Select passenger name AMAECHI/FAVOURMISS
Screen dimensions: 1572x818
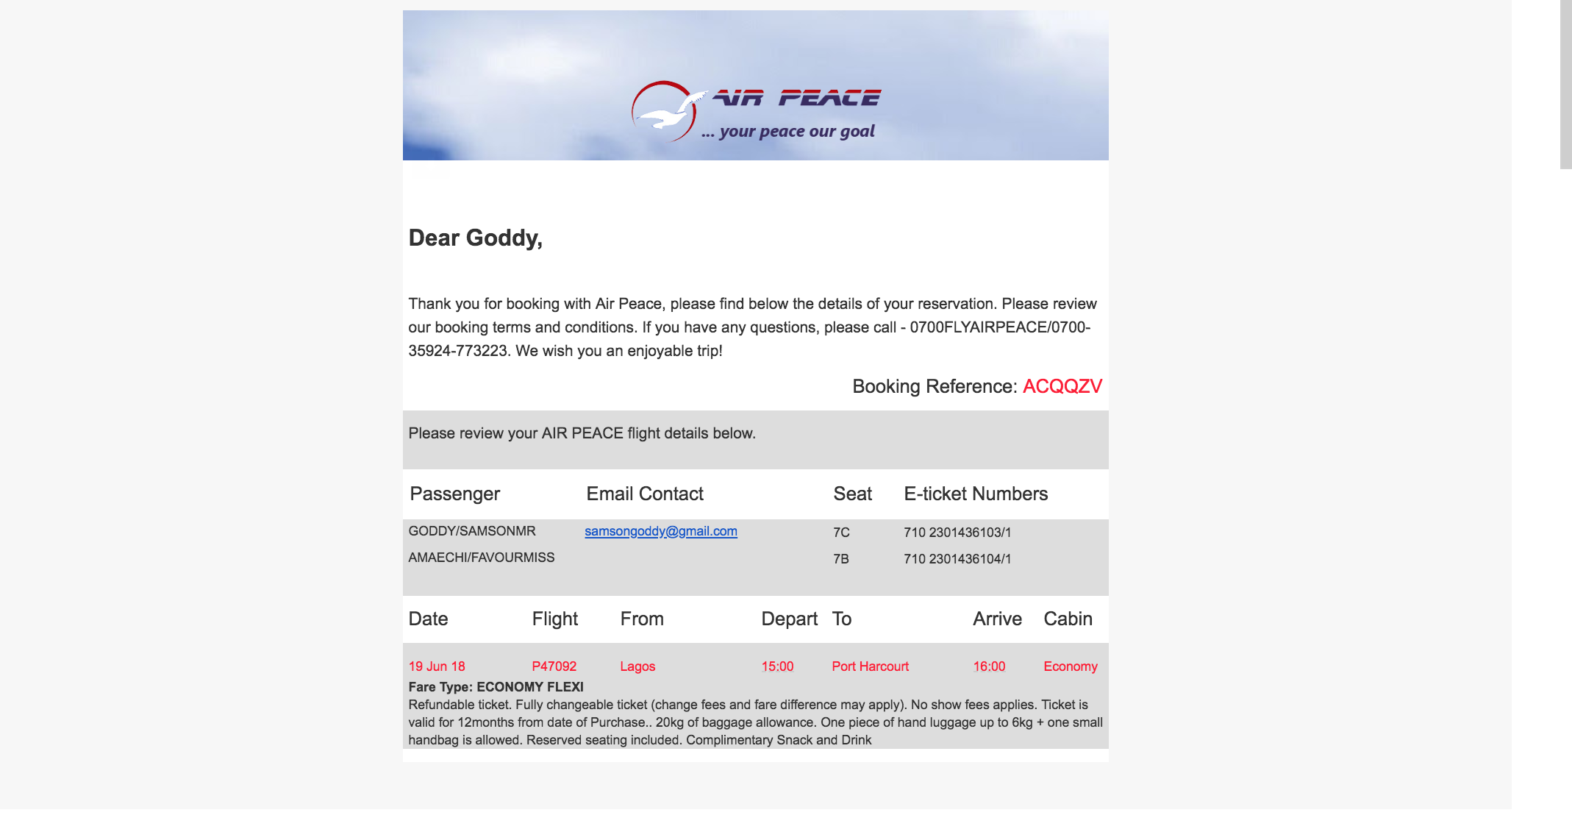tap(482, 558)
